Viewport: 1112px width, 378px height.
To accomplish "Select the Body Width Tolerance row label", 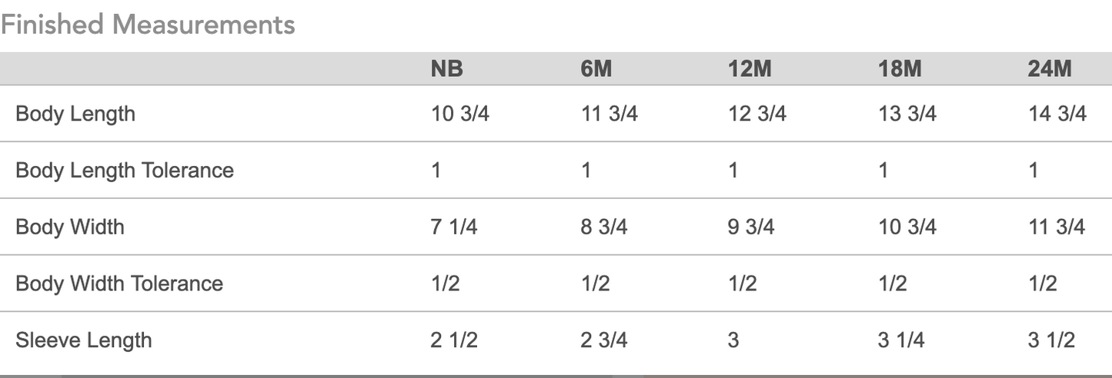I will [119, 283].
